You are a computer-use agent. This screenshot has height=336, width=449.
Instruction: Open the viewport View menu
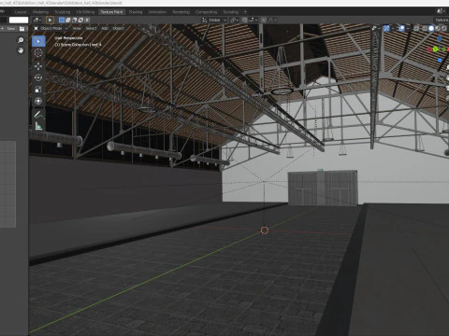pyautogui.click(x=77, y=28)
